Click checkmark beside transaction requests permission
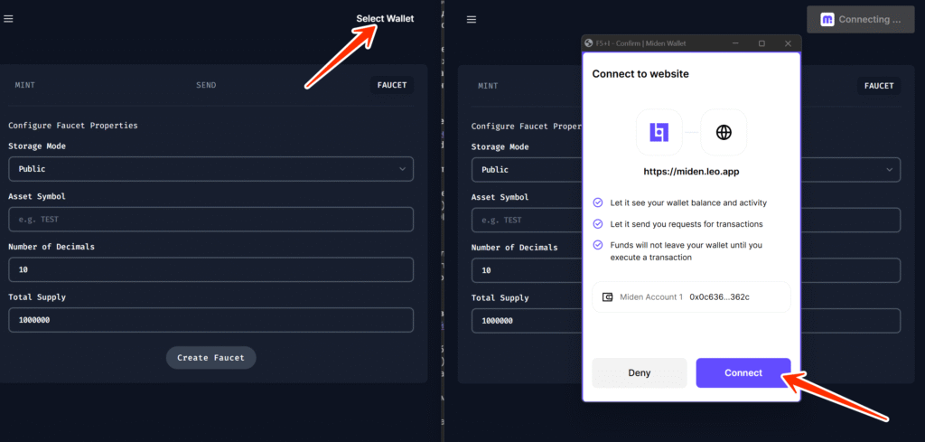925x442 pixels. click(598, 223)
